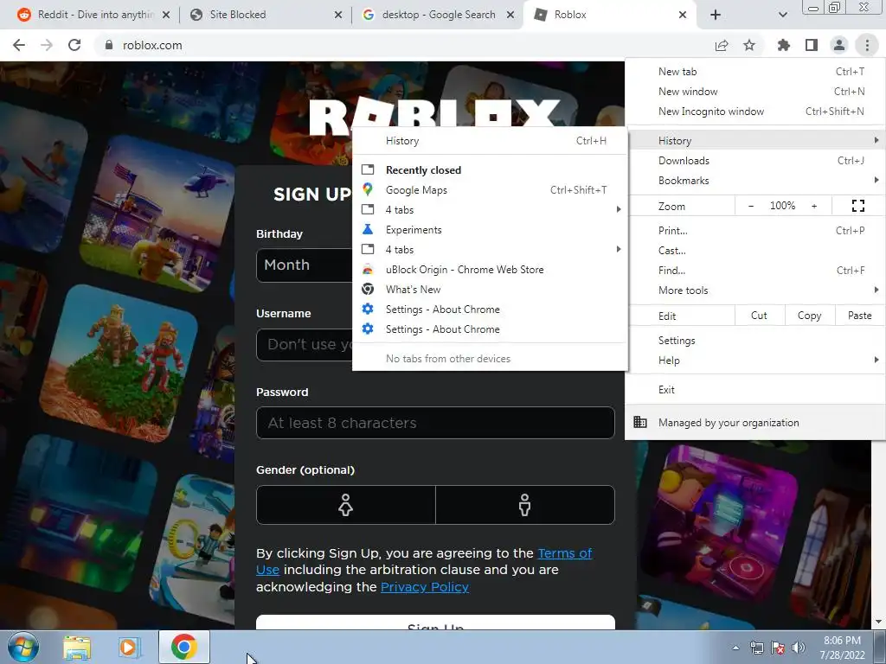Click the volume speaker tray icon
This screenshot has width=886, height=664.
coord(799,648)
